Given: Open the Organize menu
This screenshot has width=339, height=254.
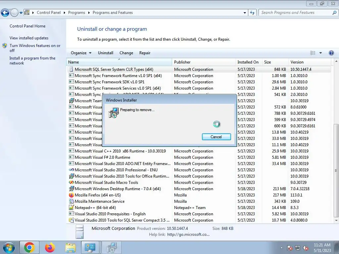Looking at the screenshot, I should (x=81, y=53).
